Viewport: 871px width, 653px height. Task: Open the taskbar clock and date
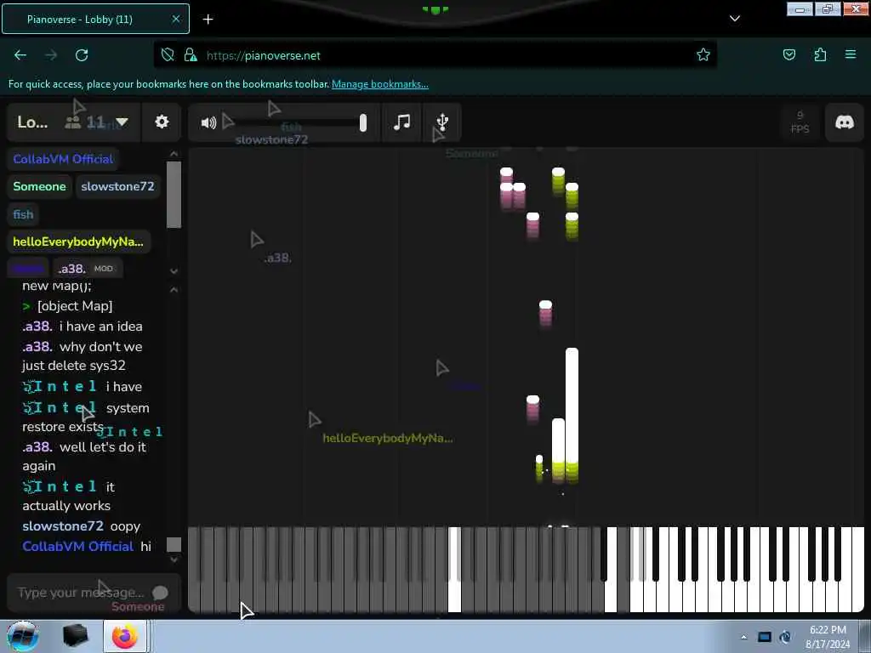pos(828,637)
